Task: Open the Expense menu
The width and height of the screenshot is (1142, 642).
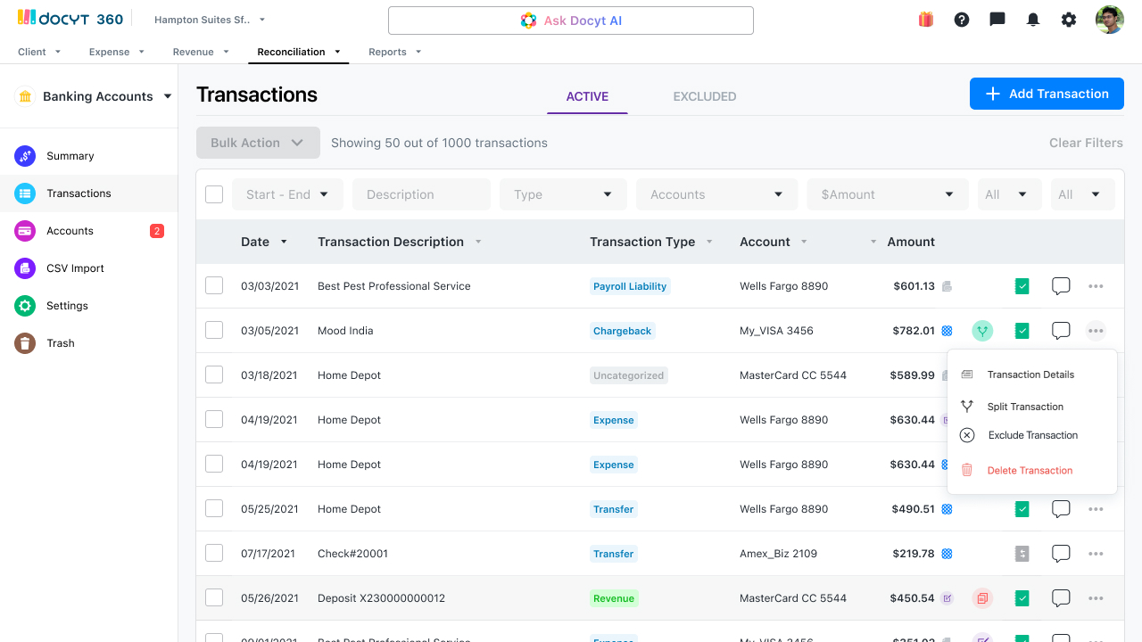Action: tap(117, 52)
